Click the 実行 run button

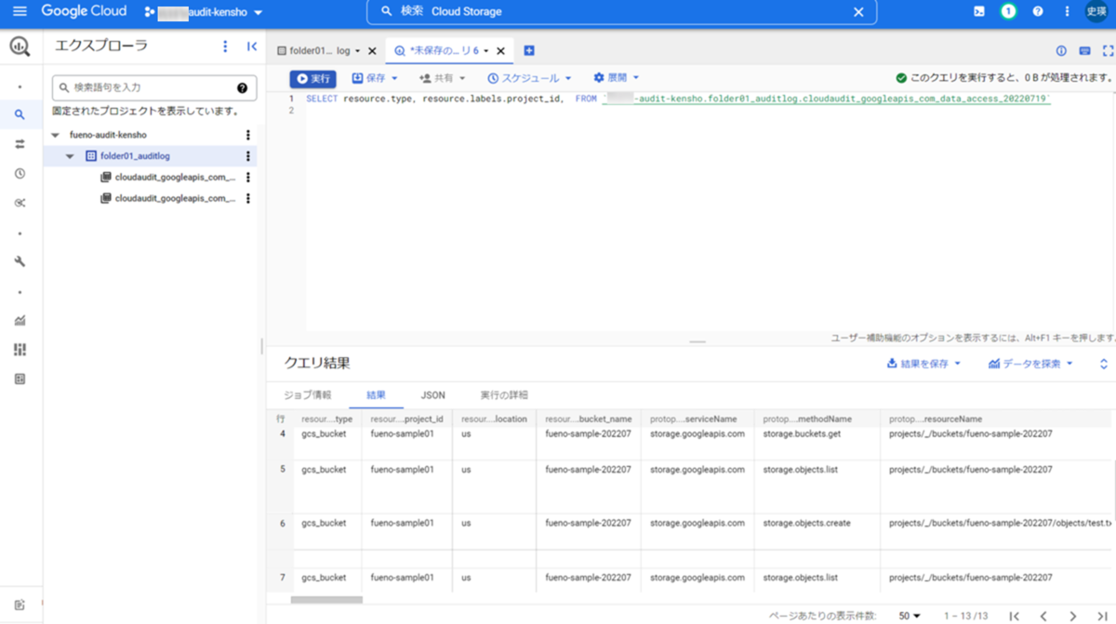(x=312, y=79)
